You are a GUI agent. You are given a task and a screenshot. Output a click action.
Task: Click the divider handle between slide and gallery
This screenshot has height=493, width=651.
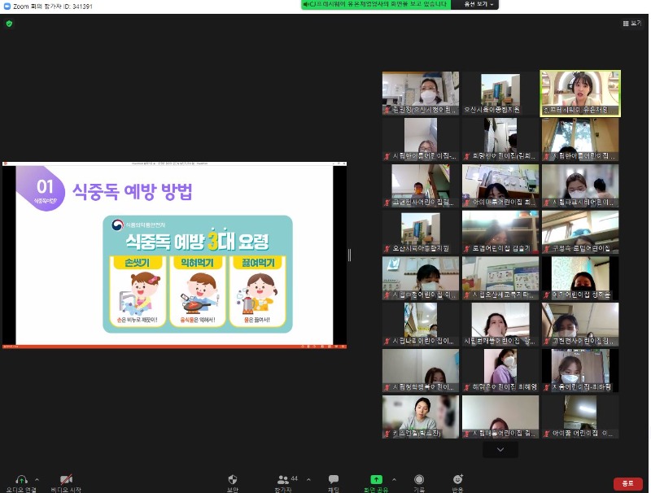point(350,255)
